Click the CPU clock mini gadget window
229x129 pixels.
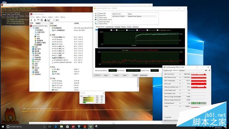(92, 98)
